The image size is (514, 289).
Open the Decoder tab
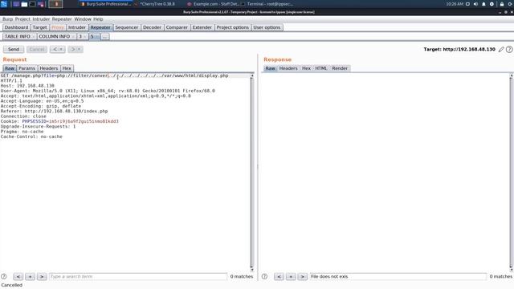click(x=152, y=27)
